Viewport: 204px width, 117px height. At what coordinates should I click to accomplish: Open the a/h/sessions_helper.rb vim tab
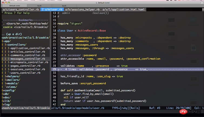(x=82, y=9)
